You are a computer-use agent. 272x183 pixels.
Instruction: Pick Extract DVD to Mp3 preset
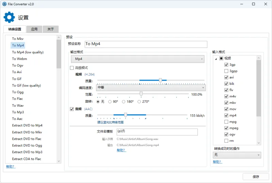click(27, 152)
